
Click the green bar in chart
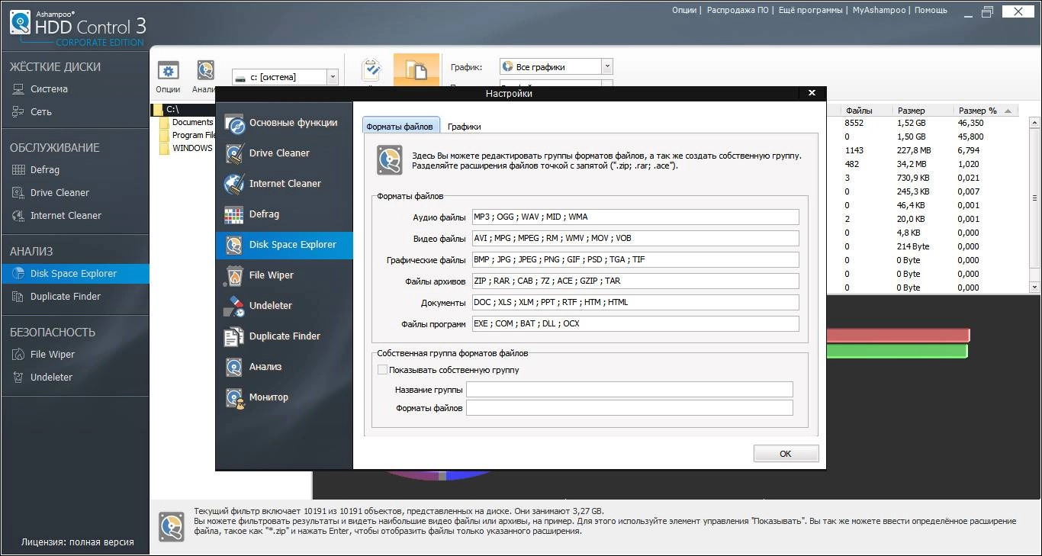coord(896,352)
